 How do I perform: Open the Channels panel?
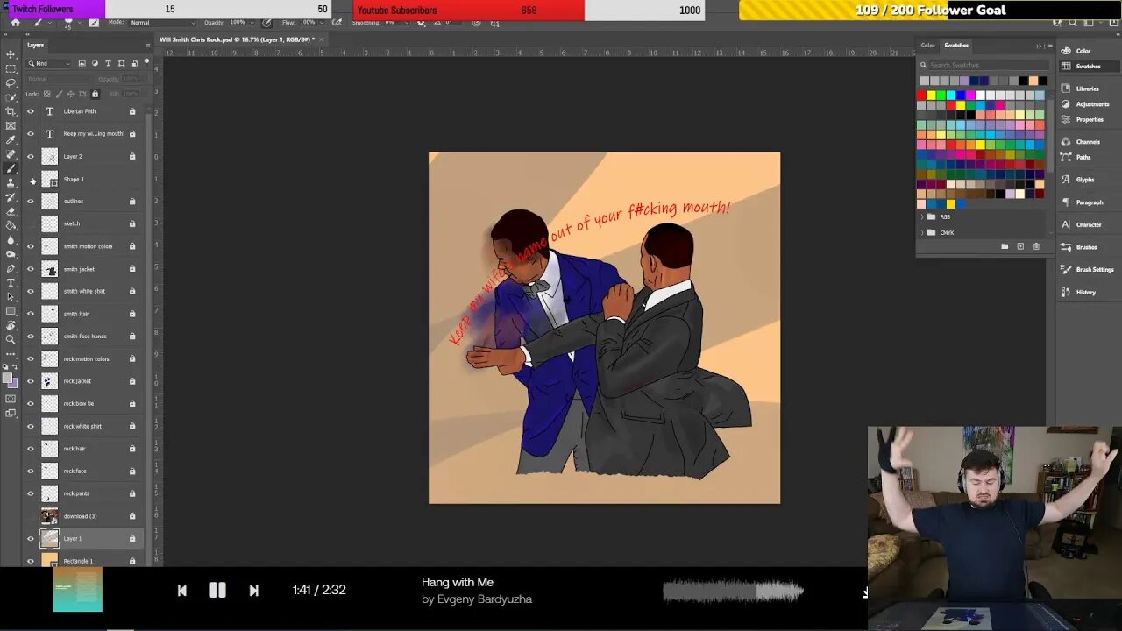(1088, 141)
